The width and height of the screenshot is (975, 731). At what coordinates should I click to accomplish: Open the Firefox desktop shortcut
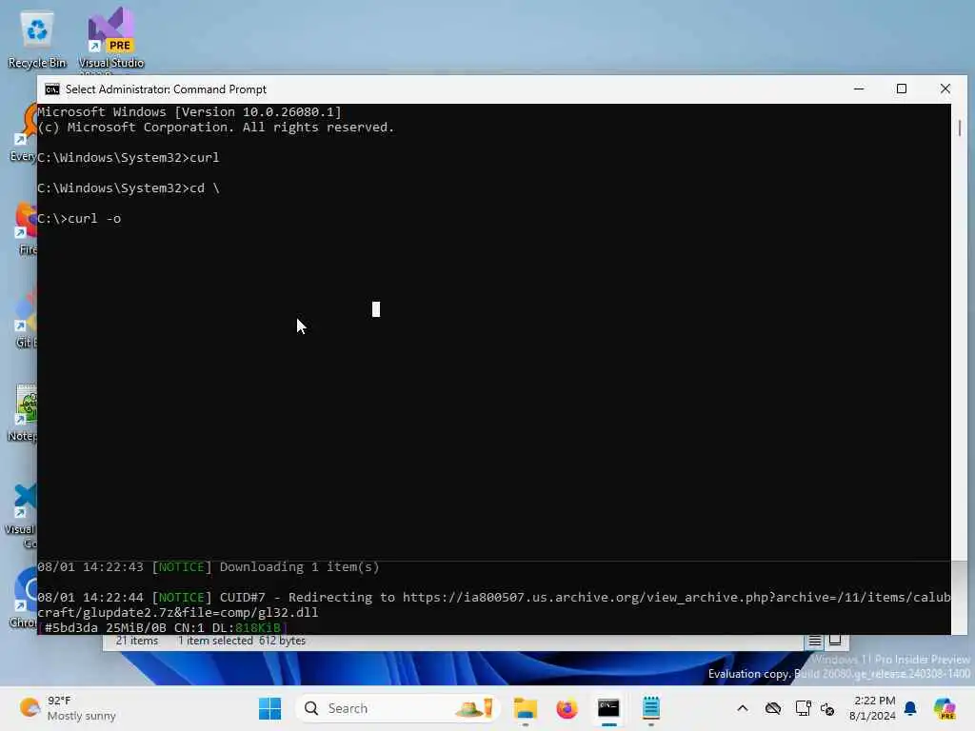26,227
